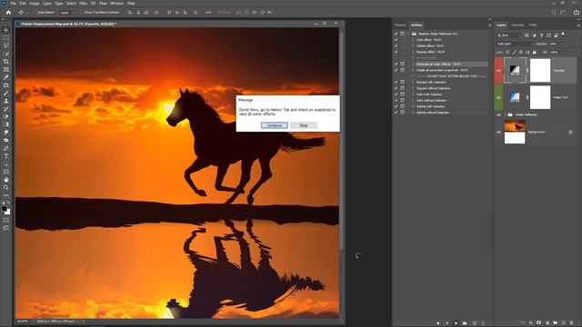Click Add layer mask icon in Layers panel
Image resolution: width=582 pixels, height=327 pixels.
539,323
